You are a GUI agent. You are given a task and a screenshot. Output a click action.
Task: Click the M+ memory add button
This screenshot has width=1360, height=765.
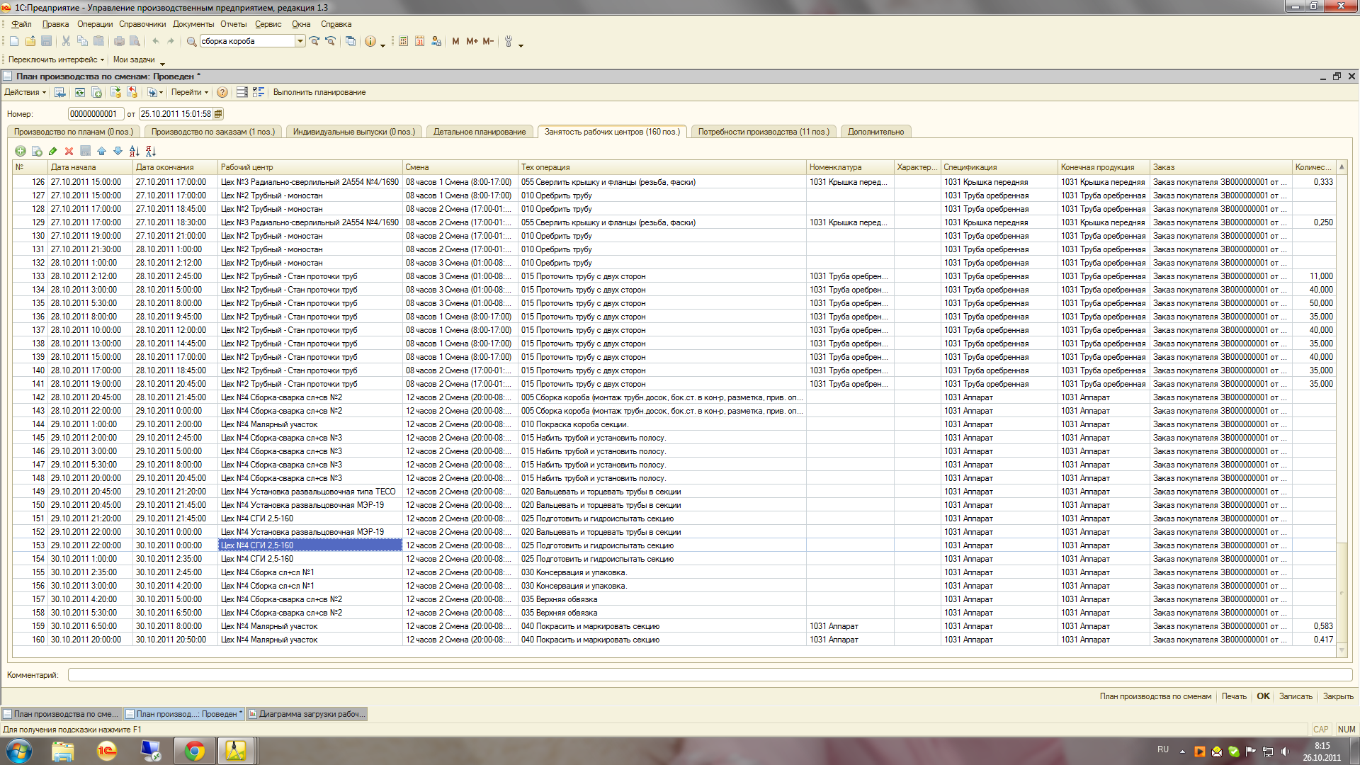[472, 41]
